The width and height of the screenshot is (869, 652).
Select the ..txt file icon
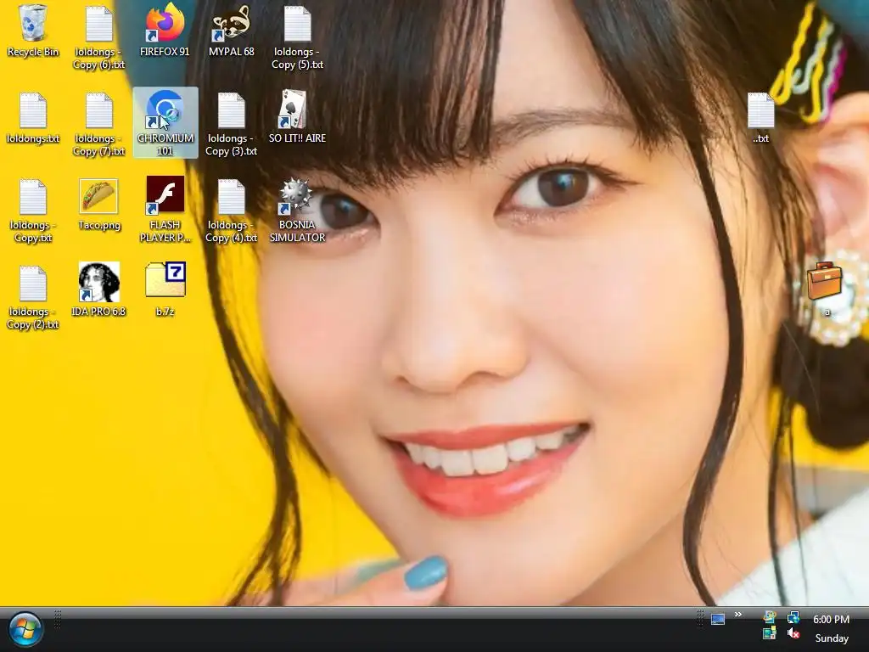point(760,117)
